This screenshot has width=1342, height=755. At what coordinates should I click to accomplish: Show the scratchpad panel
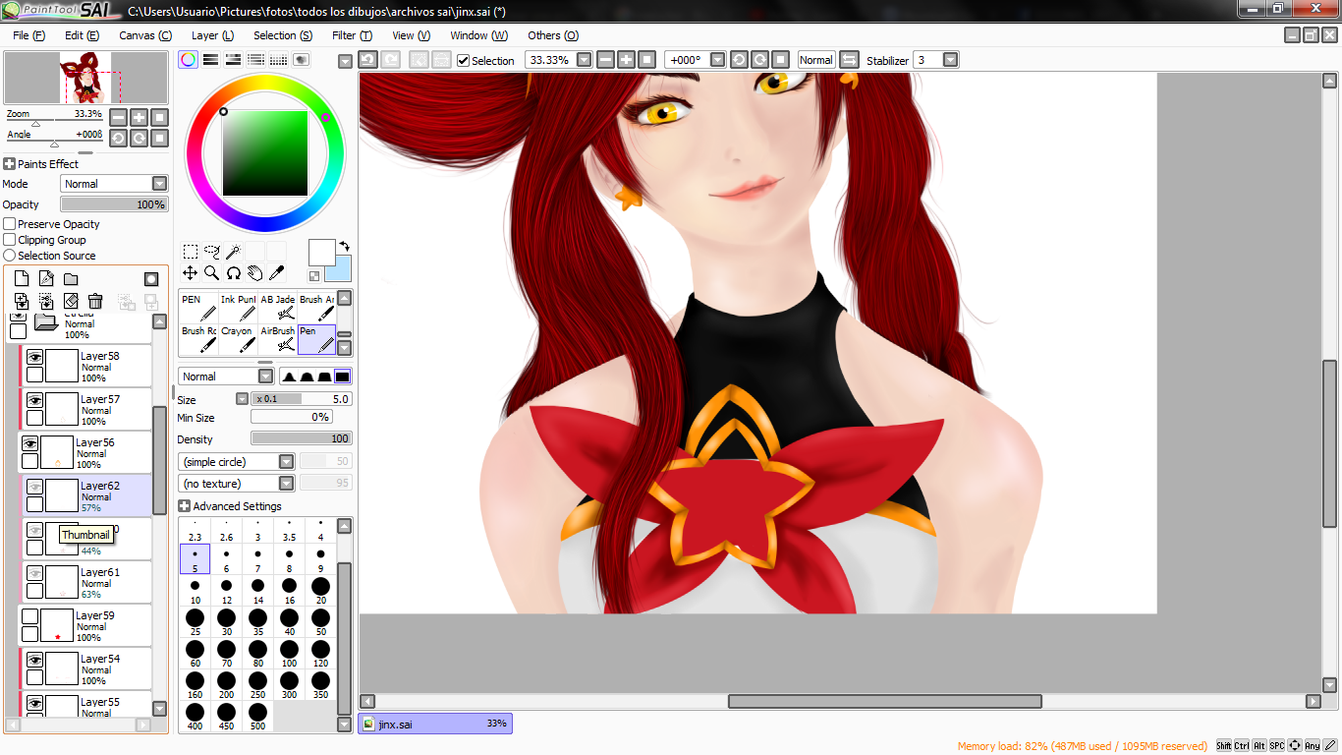click(x=301, y=60)
